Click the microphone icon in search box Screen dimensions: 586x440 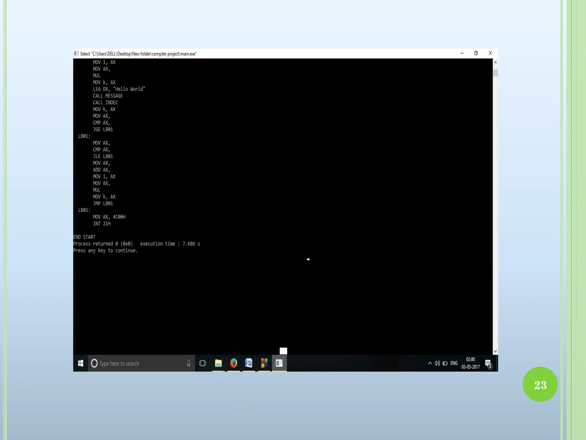click(189, 363)
